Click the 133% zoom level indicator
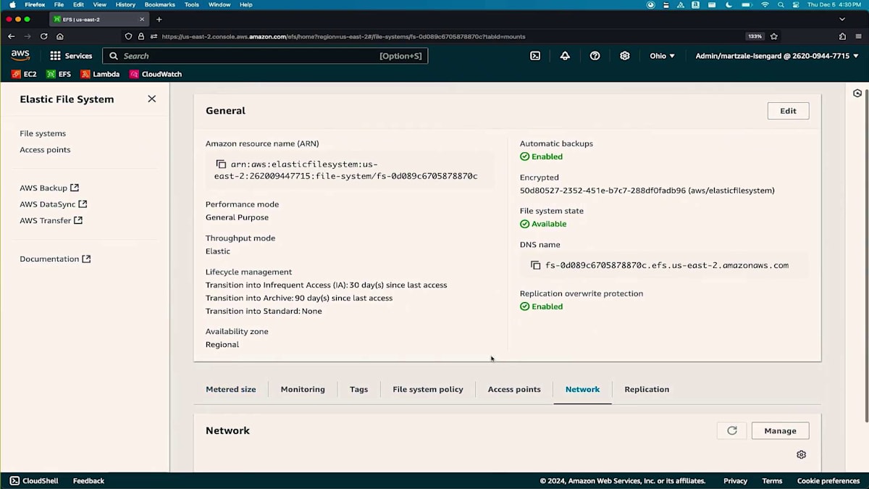This screenshot has width=869, height=489. pyautogui.click(x=755, y=36)
